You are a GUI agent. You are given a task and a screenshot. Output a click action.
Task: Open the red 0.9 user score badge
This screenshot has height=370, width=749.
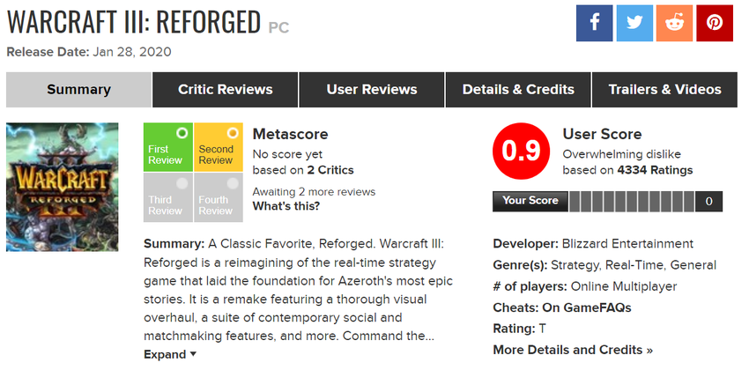coord(520,151)
